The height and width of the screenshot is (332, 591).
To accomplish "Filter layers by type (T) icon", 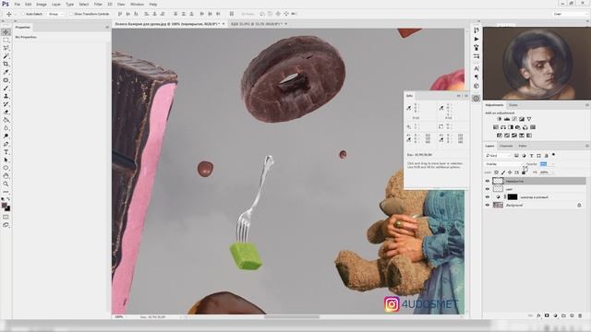I will 532,156.
